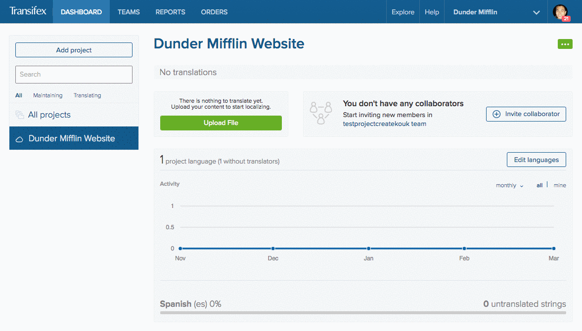Click the Dunder Mifflin Website page title
This screenshot has height=331, width=582.
coord(229,44)
